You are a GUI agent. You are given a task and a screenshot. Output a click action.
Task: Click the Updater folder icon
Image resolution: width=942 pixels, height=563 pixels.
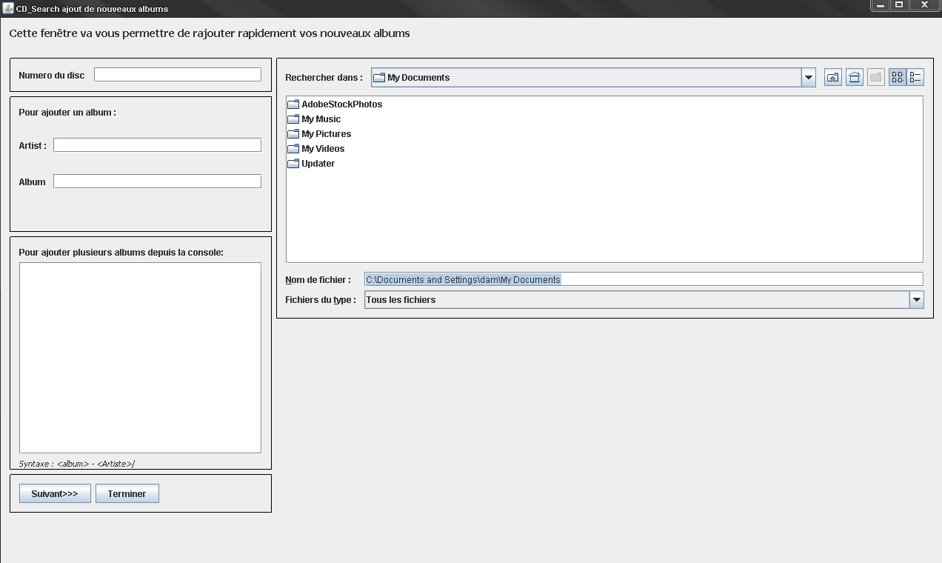[293, 163]
